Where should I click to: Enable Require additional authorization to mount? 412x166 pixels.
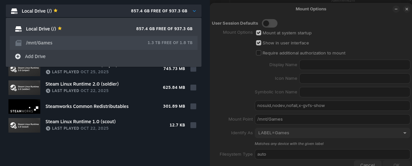pyautogui.click(x=259, y=53)
